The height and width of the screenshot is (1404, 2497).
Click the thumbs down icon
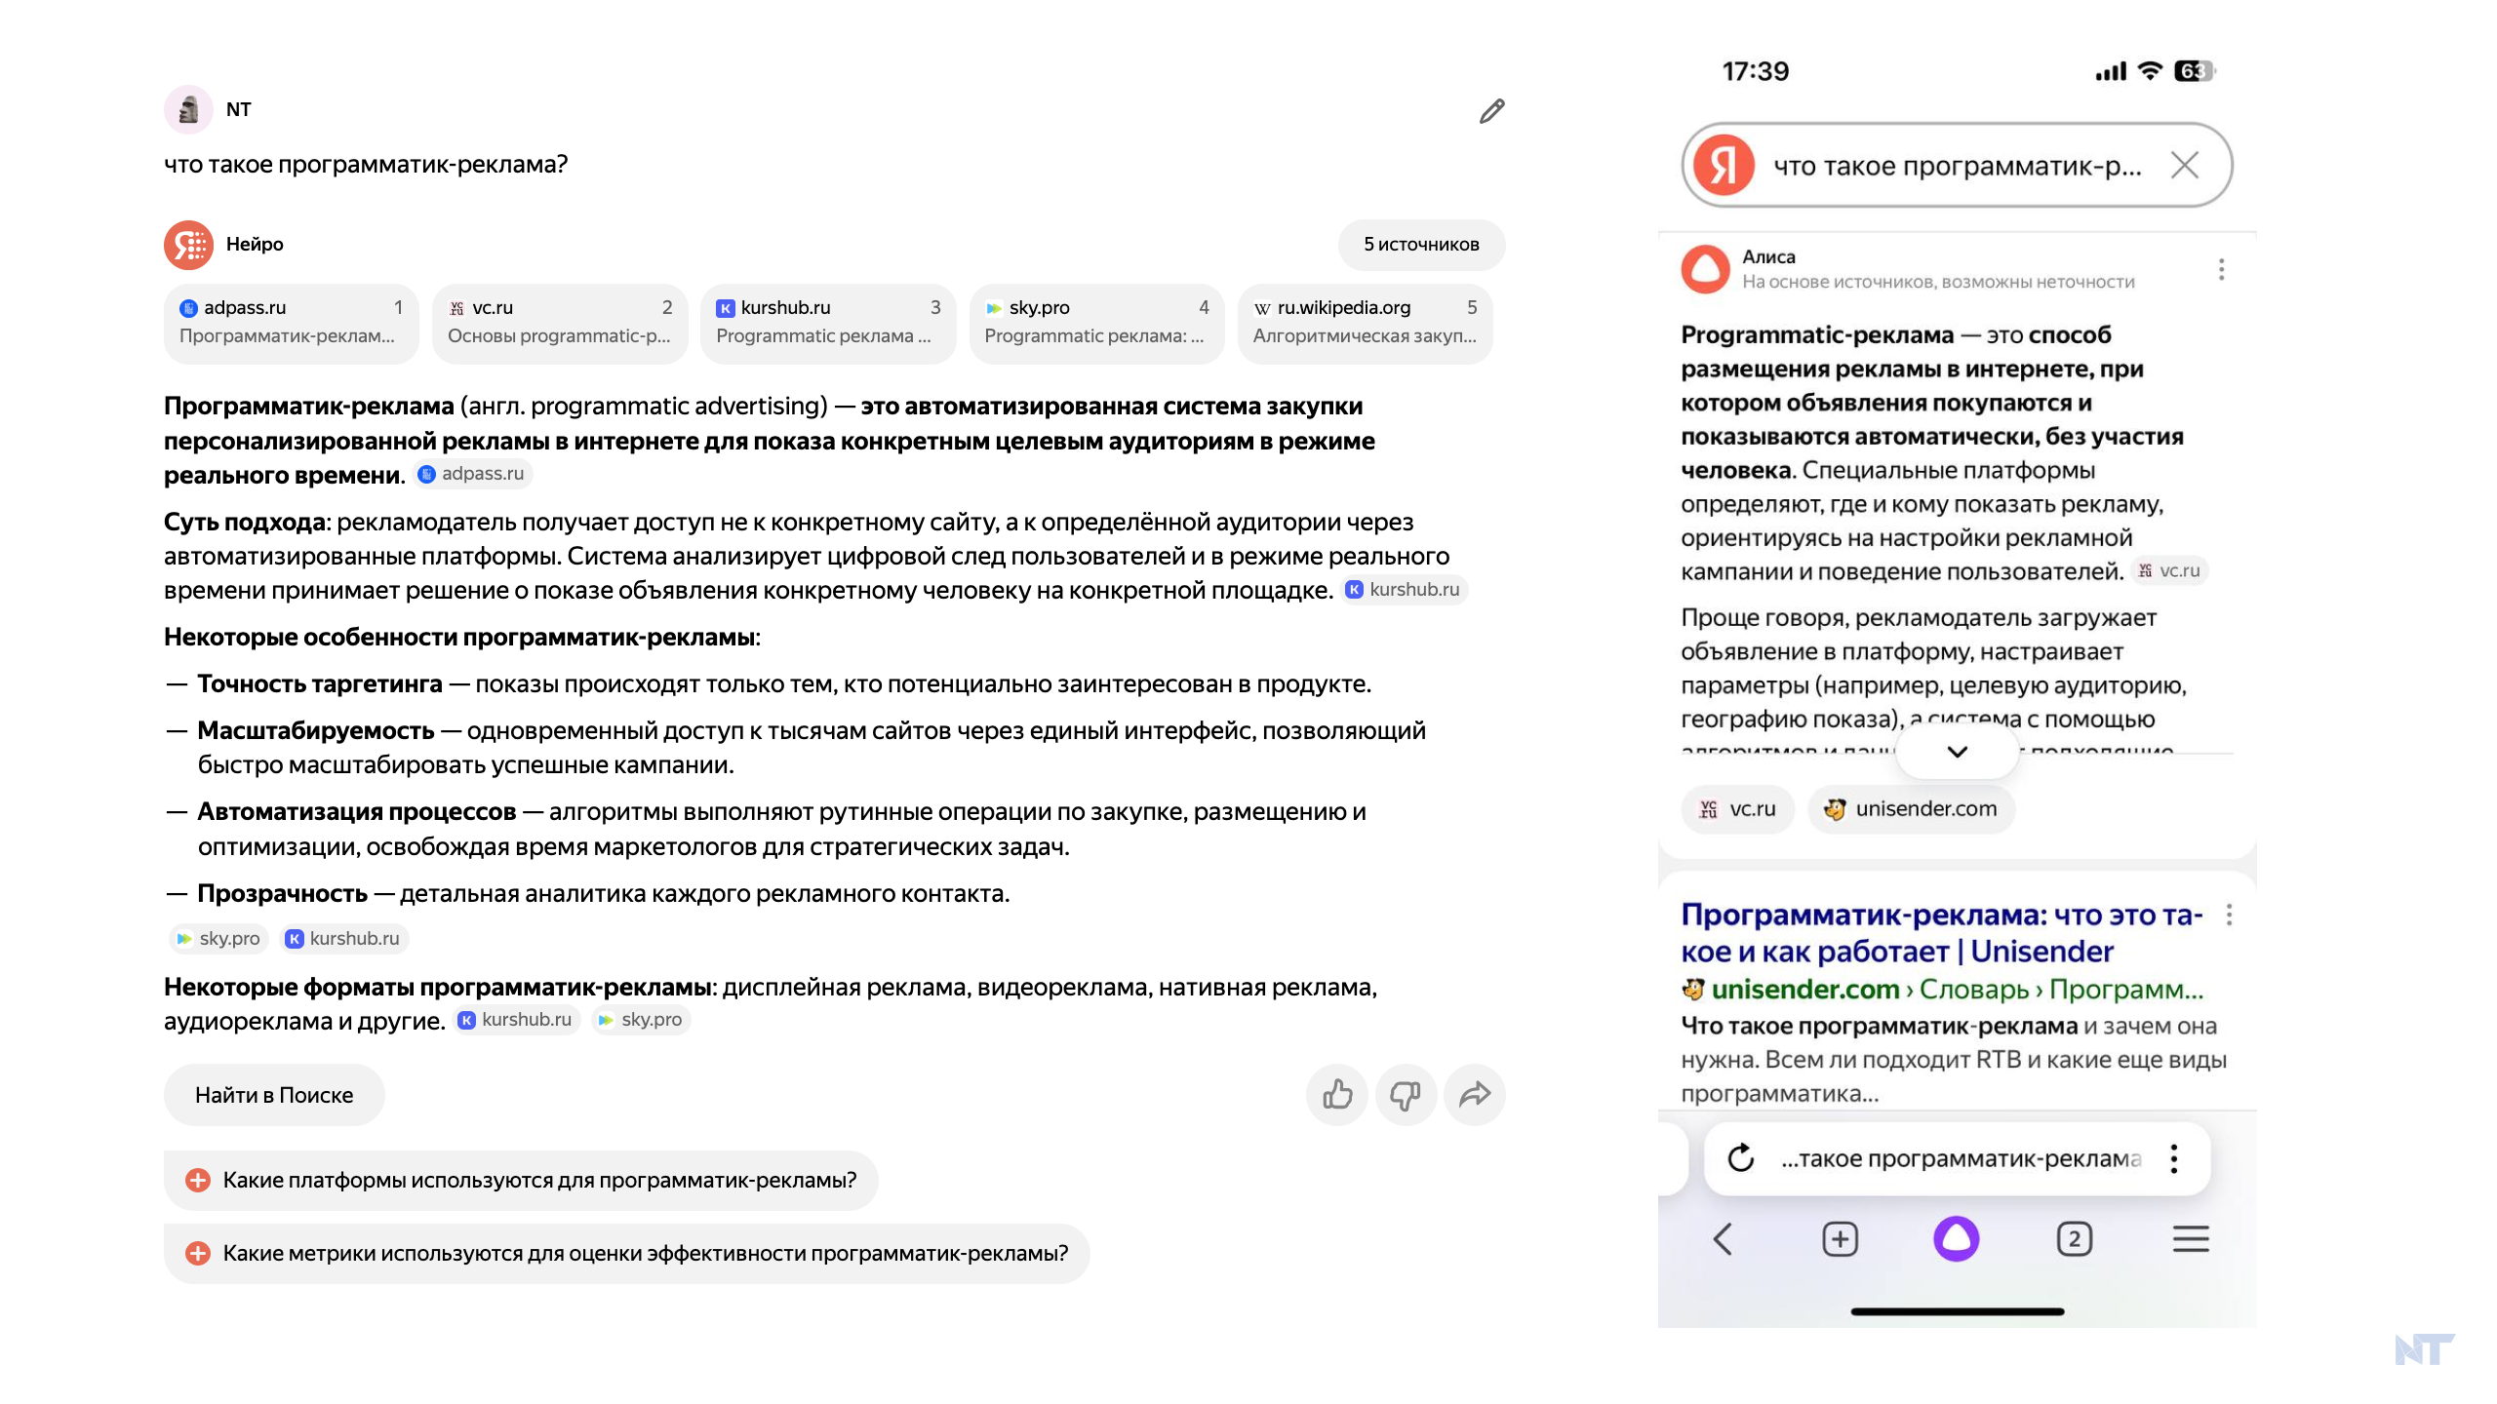click(x=1406, y=1095)
